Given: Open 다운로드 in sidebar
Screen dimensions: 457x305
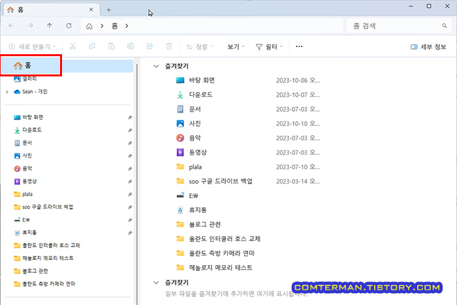Looking at the screenshot, I should (27, 130).
